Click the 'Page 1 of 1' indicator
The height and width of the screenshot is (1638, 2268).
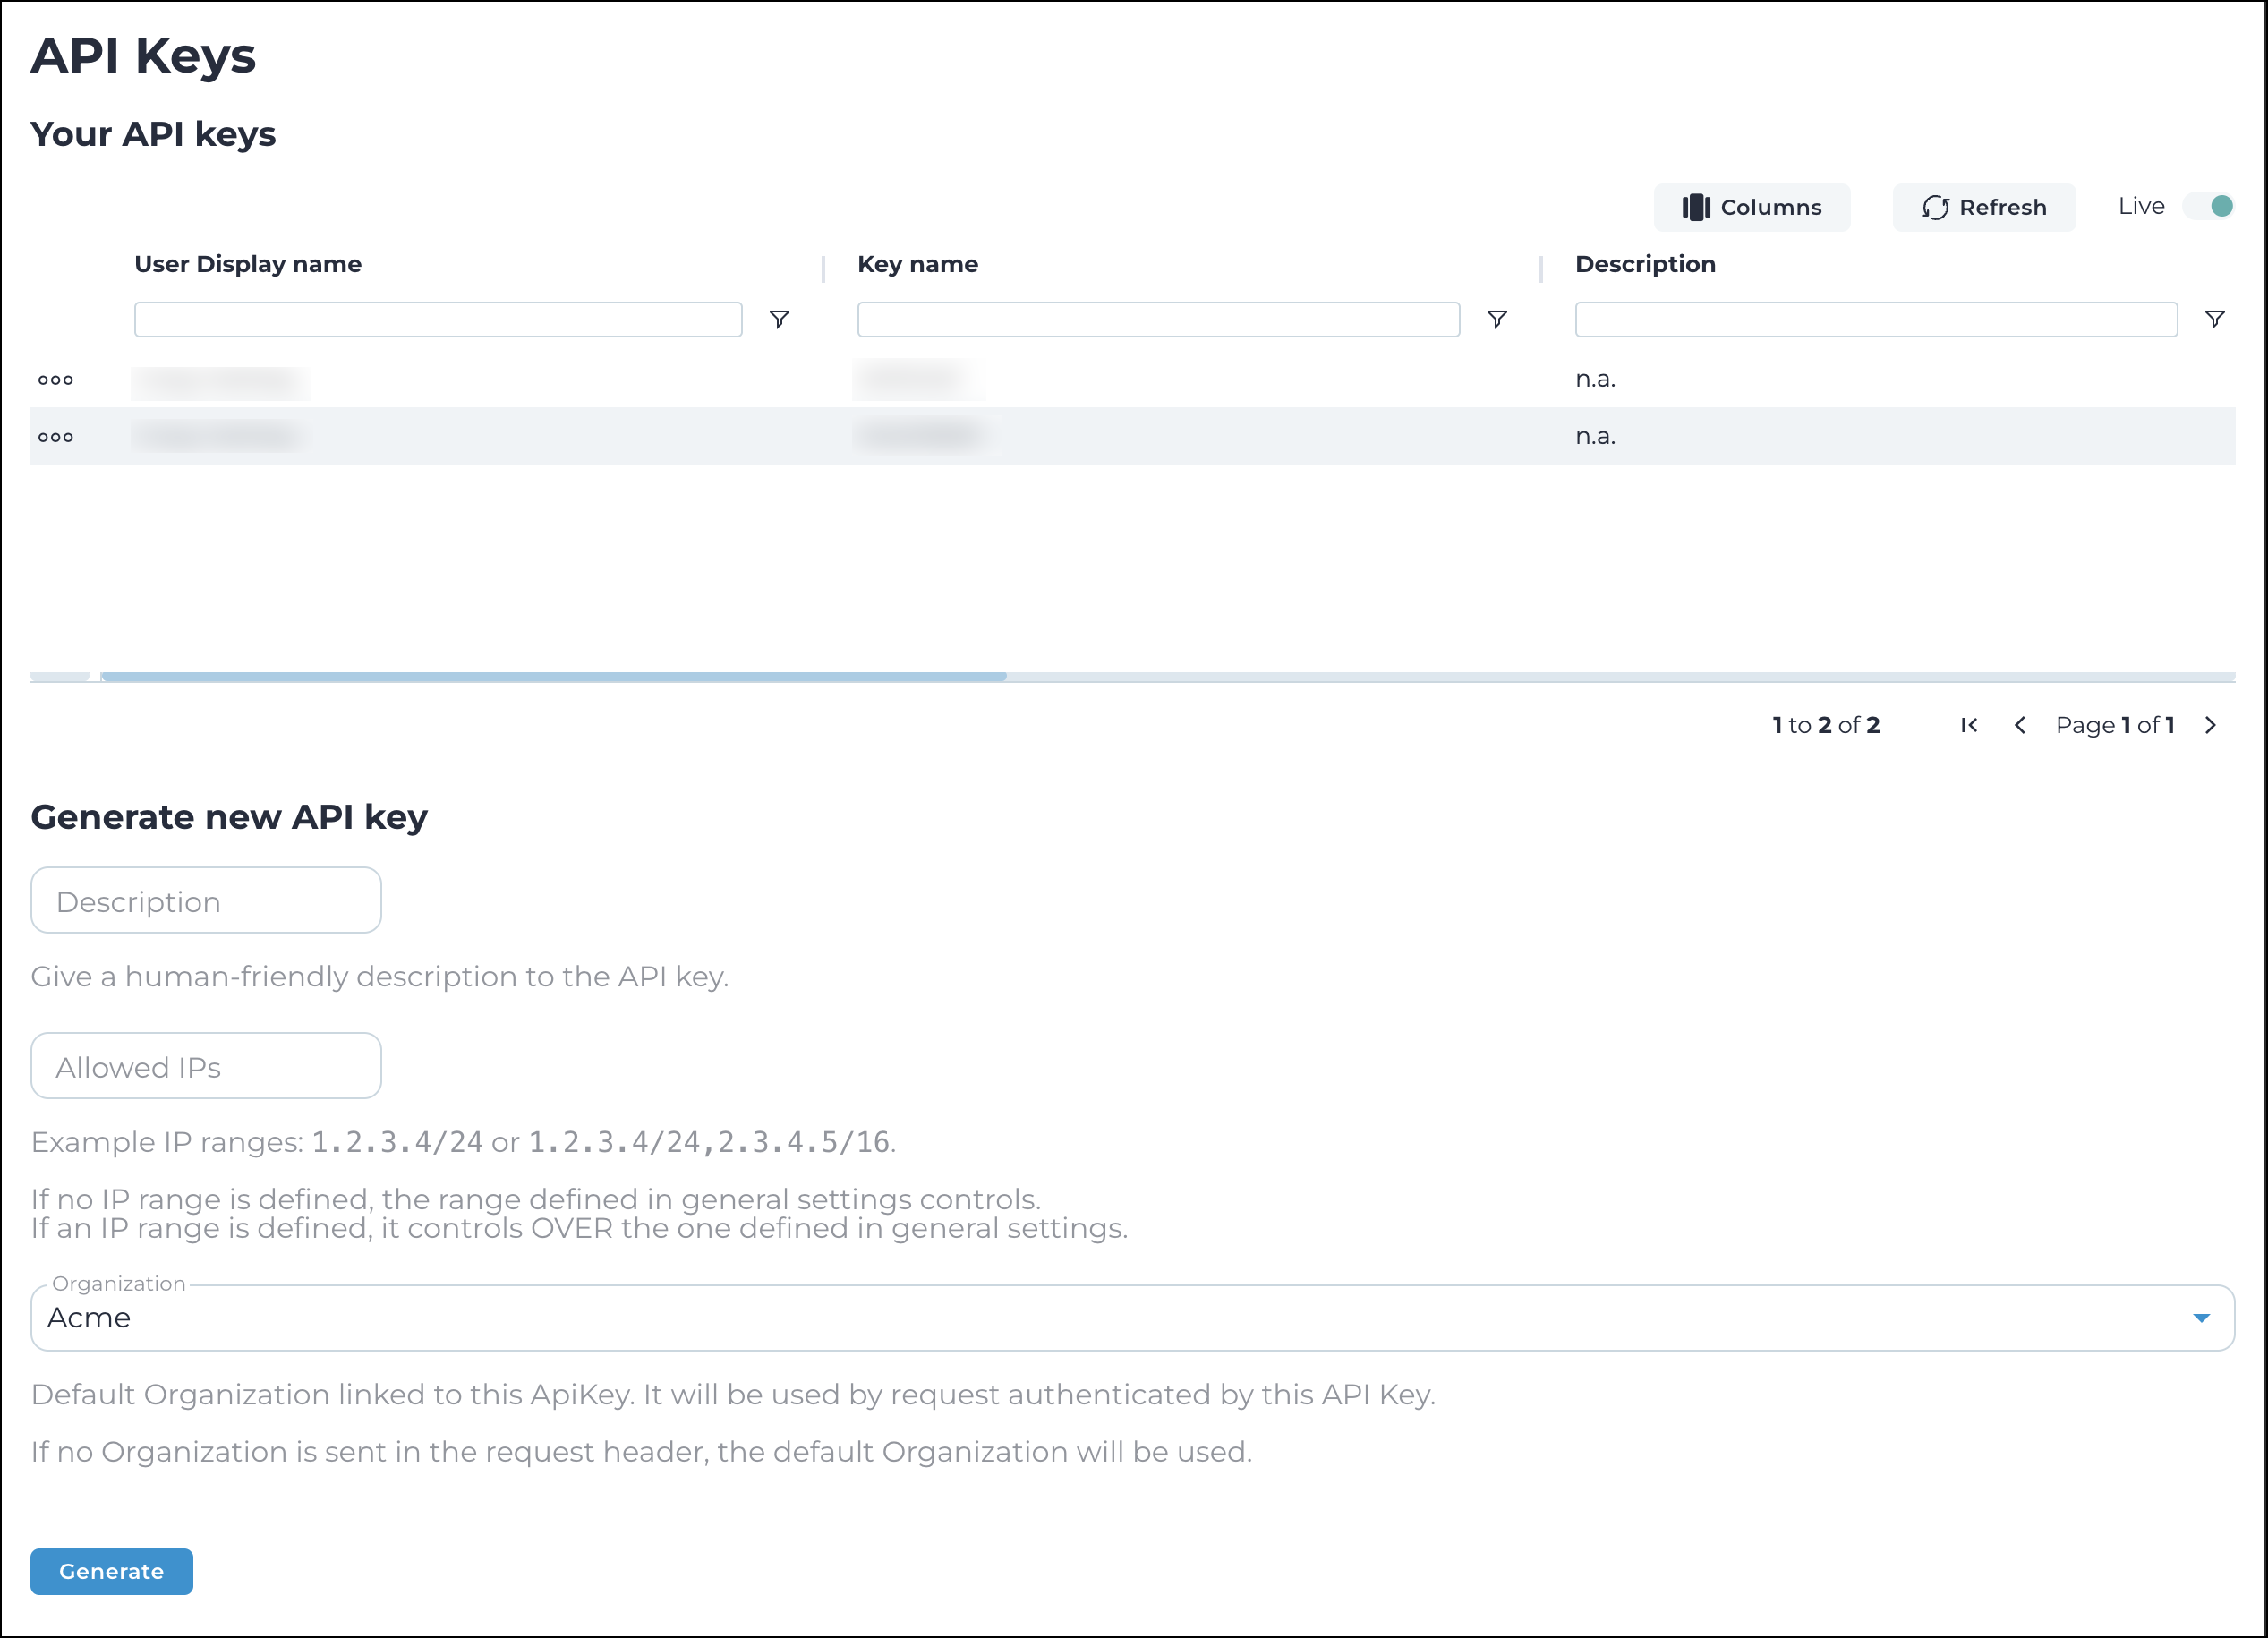click(x=2115, y=725)
